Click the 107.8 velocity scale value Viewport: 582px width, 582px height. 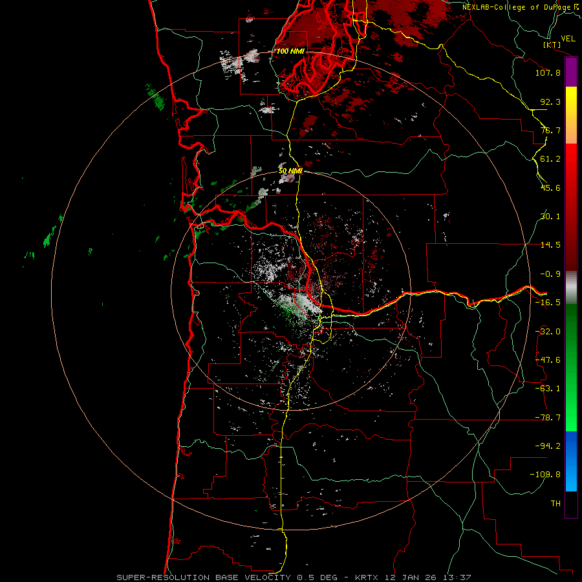click(x=548, y=72)
